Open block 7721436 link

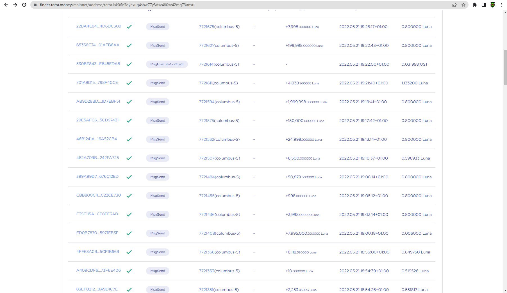(207, 214)
